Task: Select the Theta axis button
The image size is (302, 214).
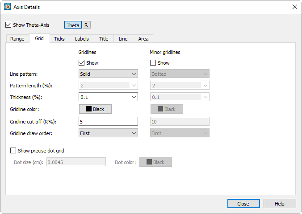Action: tap(73, 25)
